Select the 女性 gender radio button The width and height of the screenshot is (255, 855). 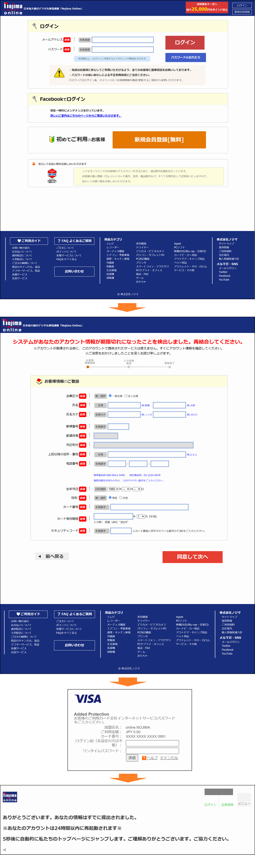(x=121, y=497)
